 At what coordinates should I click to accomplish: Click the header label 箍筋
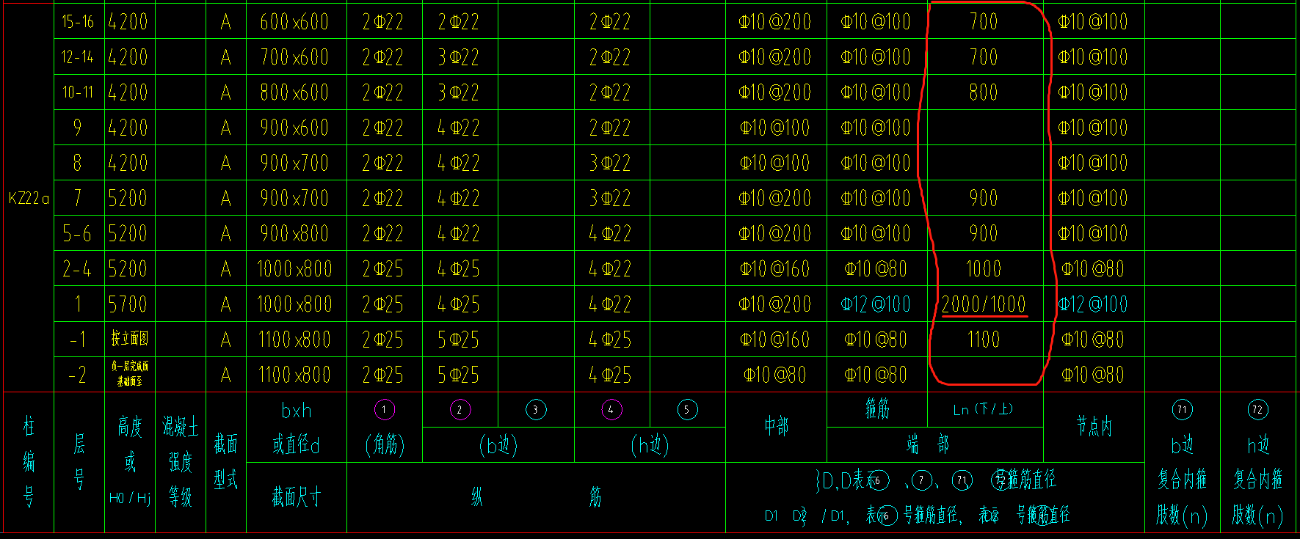click(878, 408)
